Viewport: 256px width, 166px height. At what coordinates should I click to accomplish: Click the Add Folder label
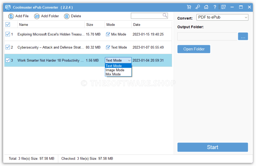click(50, 16)
